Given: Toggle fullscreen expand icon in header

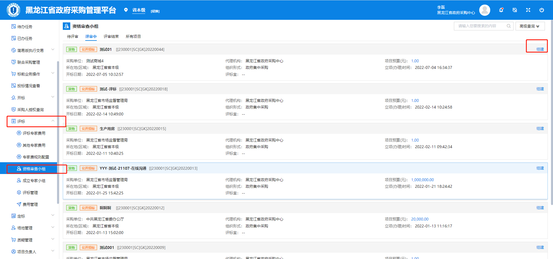Looking at the screenshot, I should tap(528, 10).
